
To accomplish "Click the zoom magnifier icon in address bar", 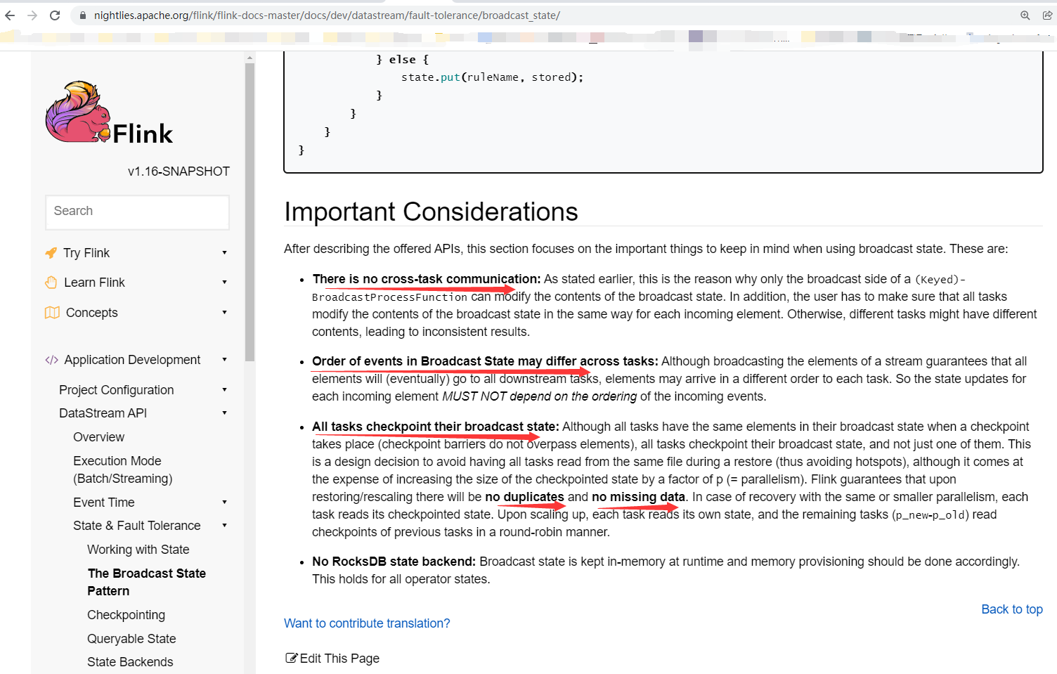I will (x=1025, y=15).
